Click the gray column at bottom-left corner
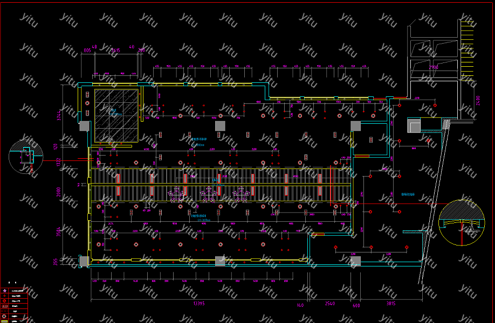Screen dimensions: 495x323 click(84, 261)
